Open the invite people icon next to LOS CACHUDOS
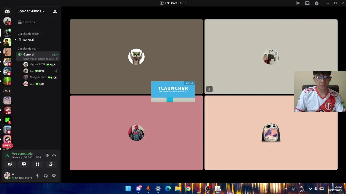 point(55,11)
